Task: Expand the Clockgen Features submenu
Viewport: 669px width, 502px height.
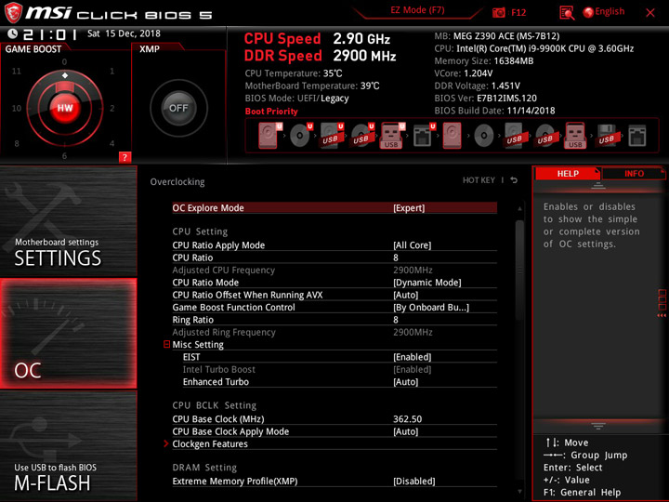Action: click(x=209, y=444)
